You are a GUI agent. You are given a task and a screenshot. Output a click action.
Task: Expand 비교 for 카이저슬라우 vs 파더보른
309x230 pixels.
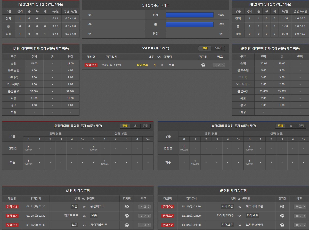[300, 216]
